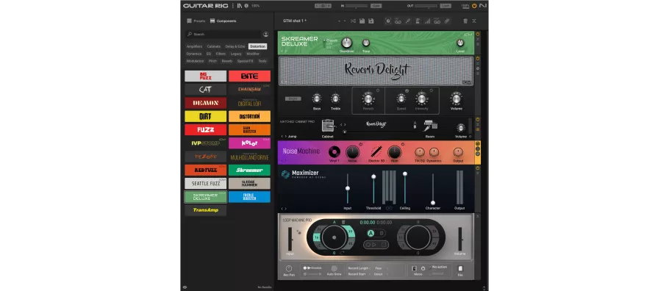Toggle the Bright switch on Reverb Delight
The image size is (669, 291).
pyautogui.click(x=293, y=98)
